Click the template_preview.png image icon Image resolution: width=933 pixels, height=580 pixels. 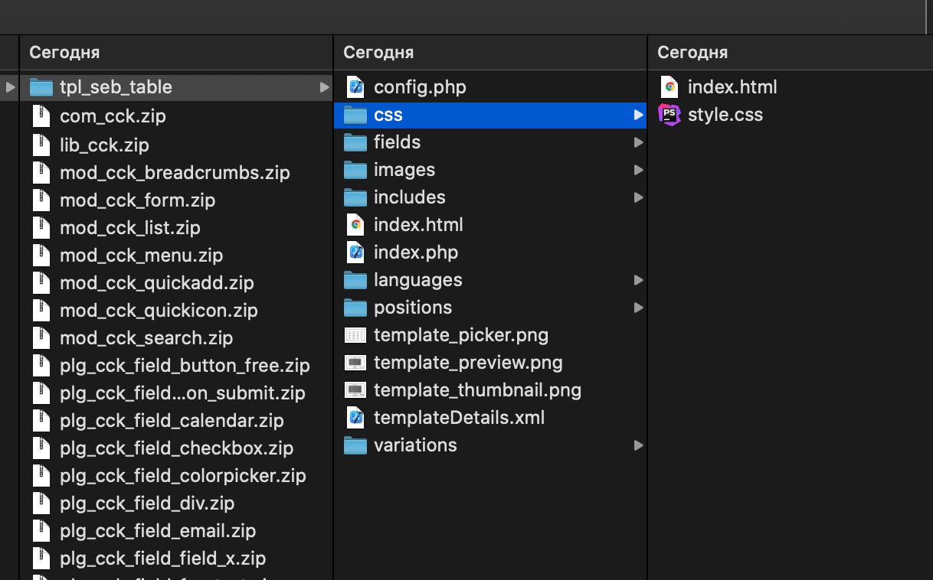point(355,363)
